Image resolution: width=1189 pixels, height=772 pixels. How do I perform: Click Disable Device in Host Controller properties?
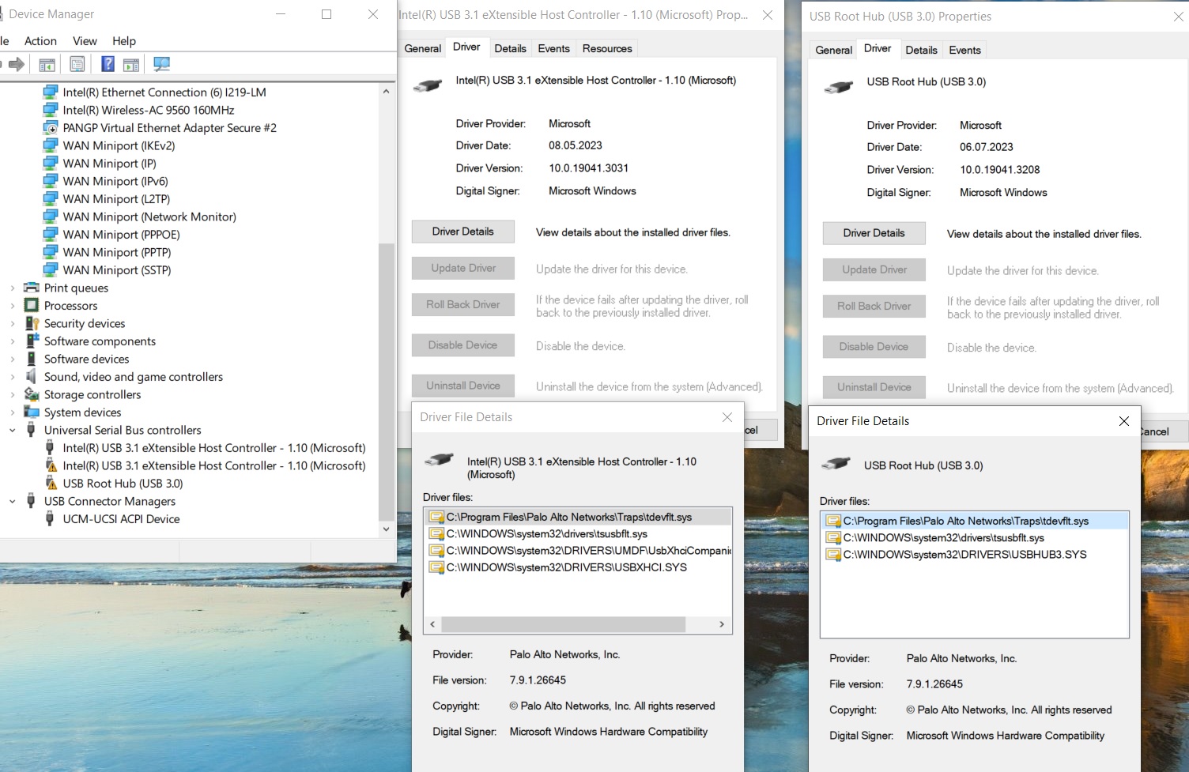coord(463,345)
